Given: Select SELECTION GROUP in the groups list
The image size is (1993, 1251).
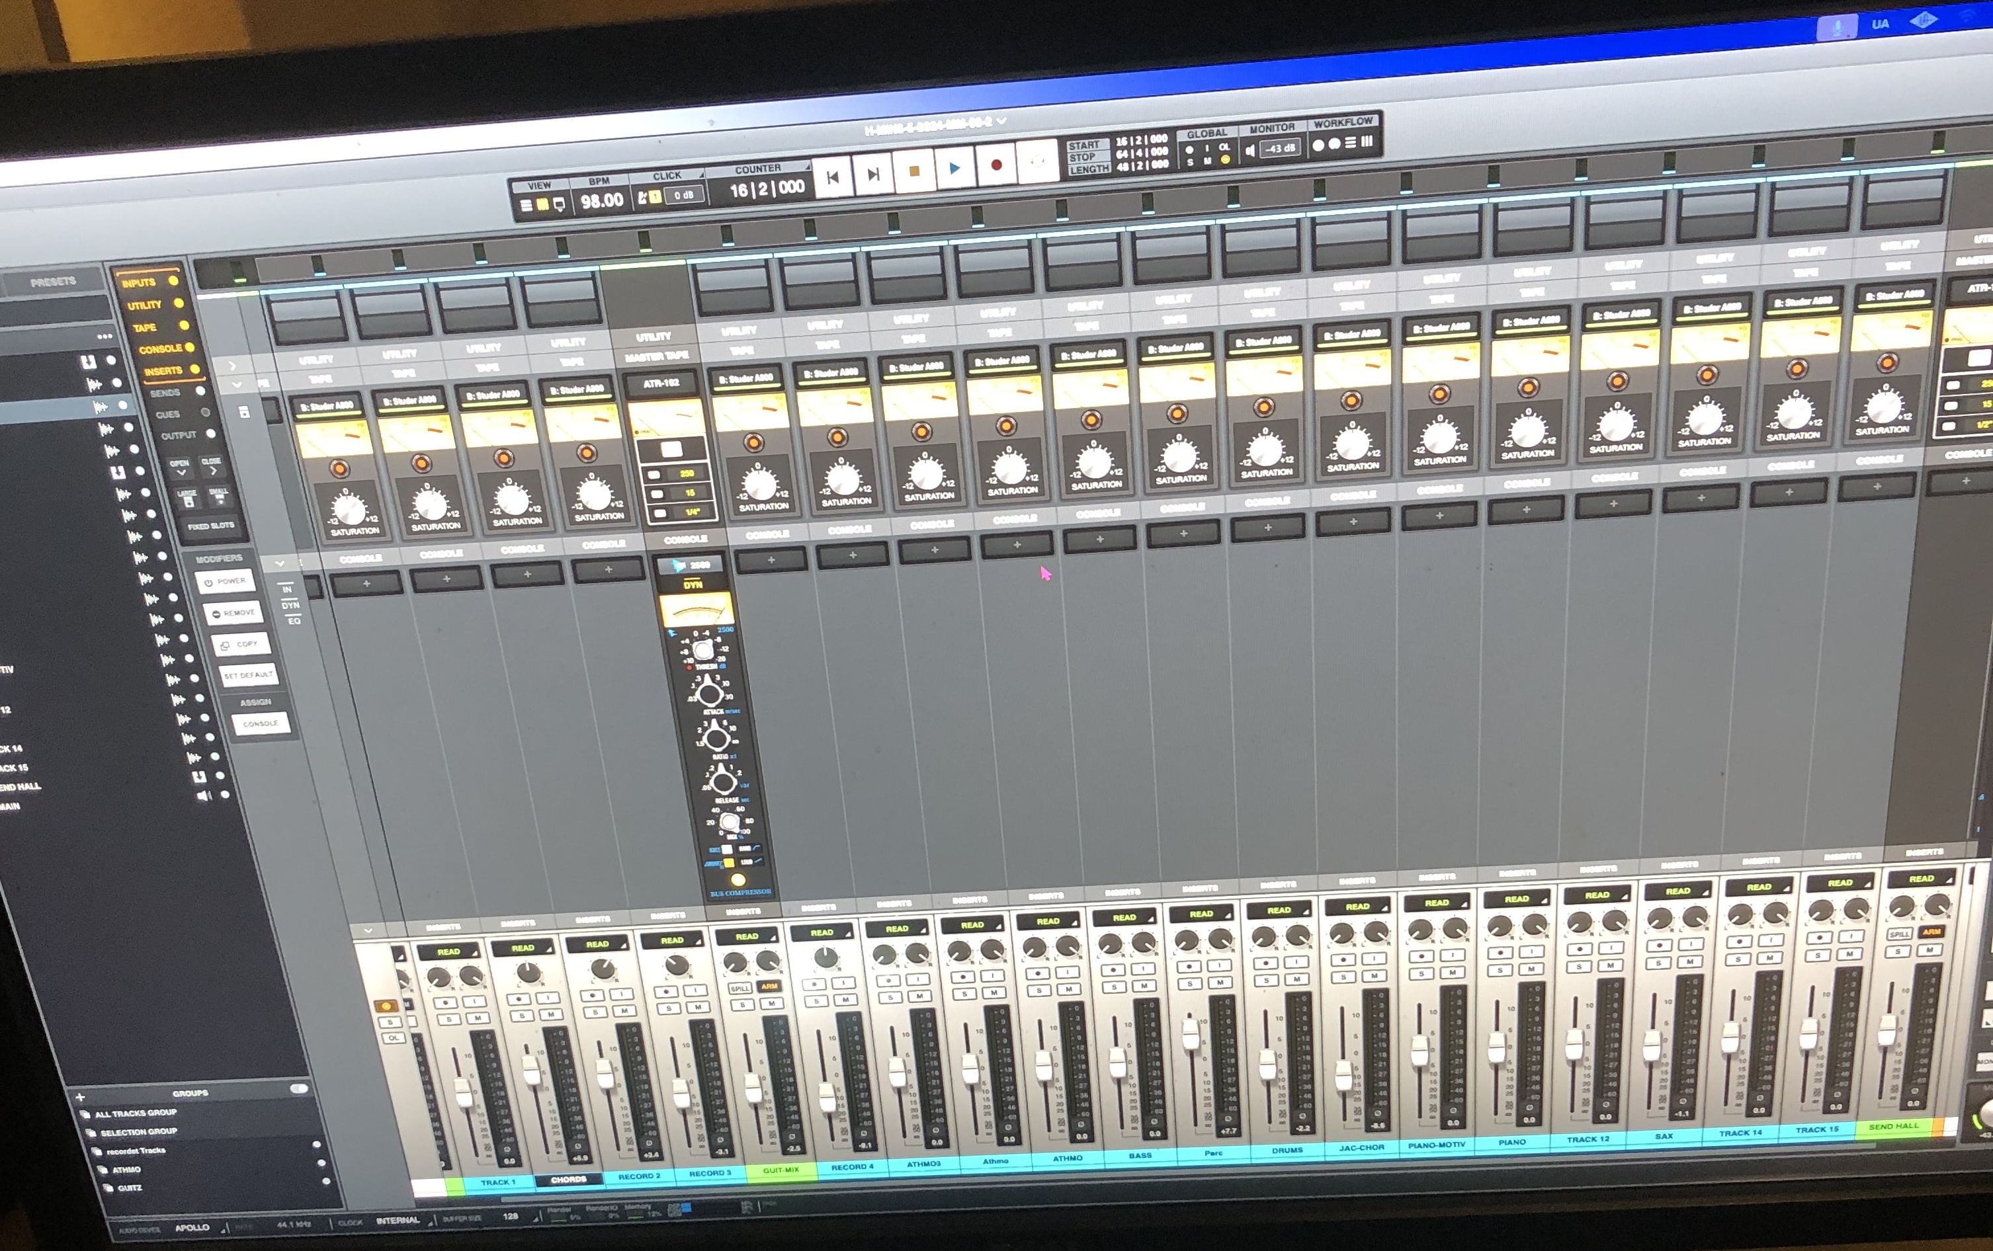Looking at the screenshot, I should click(x=139, y=1132).
